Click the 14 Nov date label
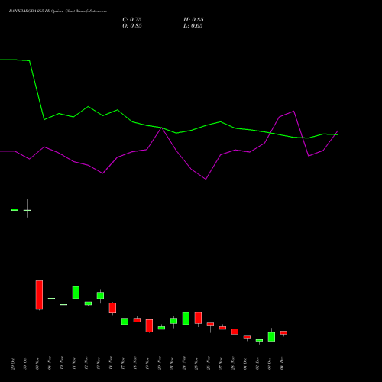This screenshot has height=382, width=382. coord(111,364)
